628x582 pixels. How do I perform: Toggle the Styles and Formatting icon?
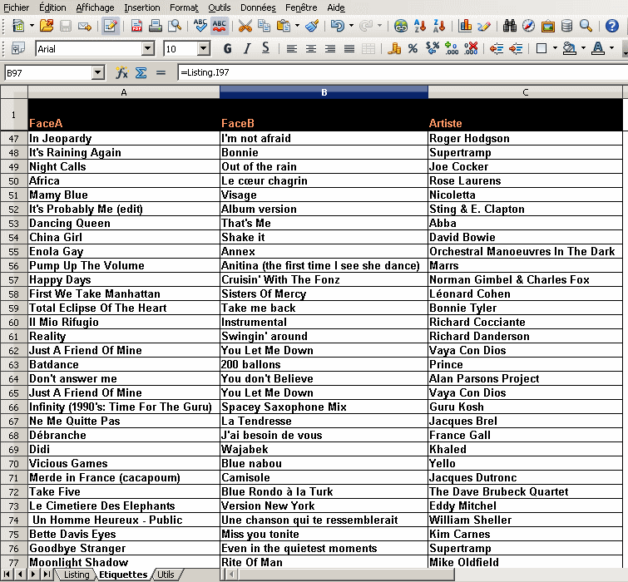coord(18,49)
